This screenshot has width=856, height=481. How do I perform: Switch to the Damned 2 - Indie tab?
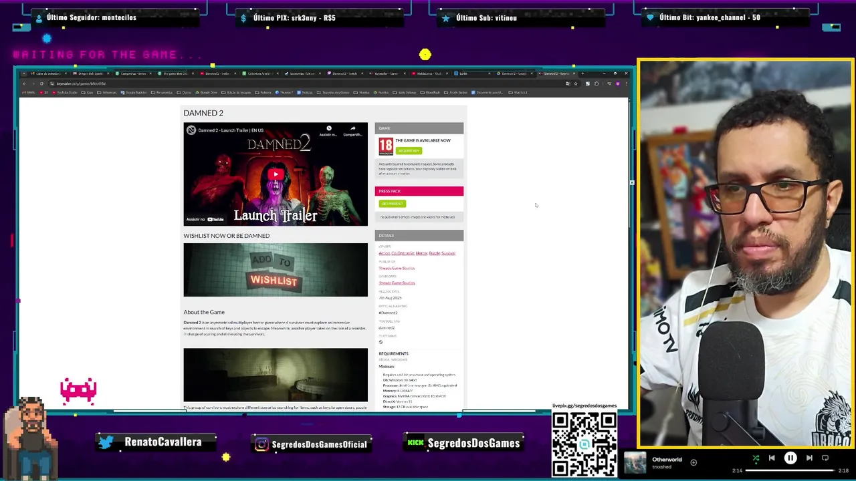pyautogui.click(x=219, y=73)
